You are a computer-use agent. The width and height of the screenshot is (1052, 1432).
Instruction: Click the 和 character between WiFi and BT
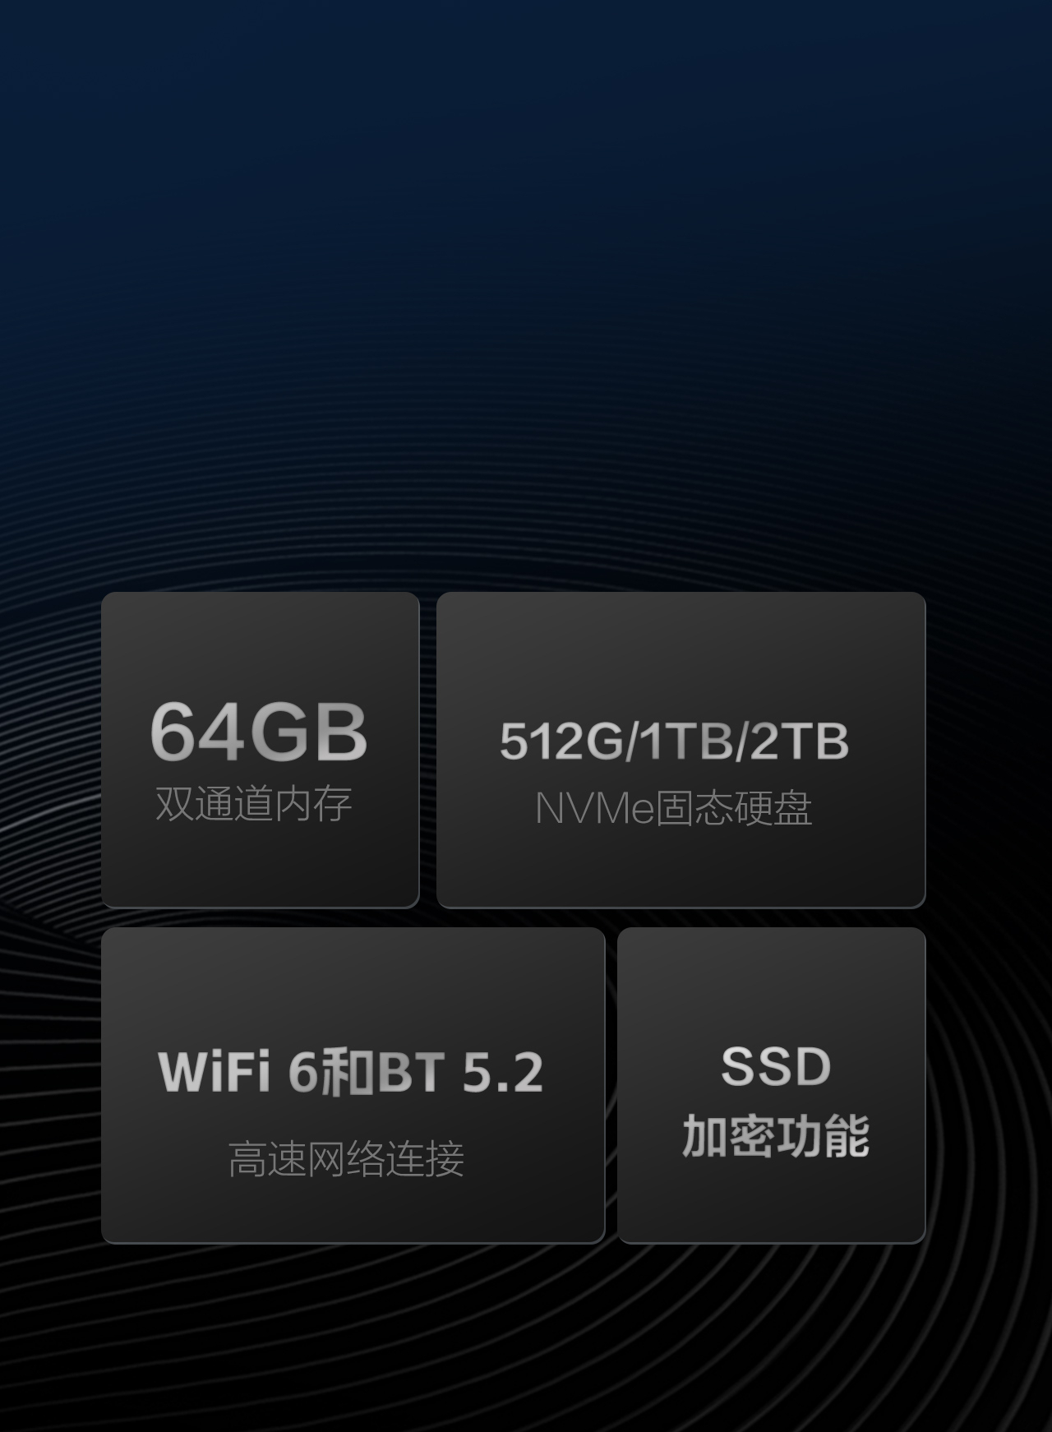point(347,1072)
